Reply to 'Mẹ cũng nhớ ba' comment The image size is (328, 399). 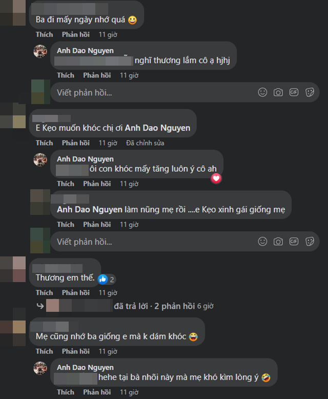pyautogui.click(x=76, y=351)
